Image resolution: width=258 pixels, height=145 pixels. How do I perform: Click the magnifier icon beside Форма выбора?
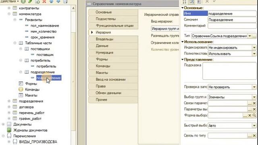(254, 116)
